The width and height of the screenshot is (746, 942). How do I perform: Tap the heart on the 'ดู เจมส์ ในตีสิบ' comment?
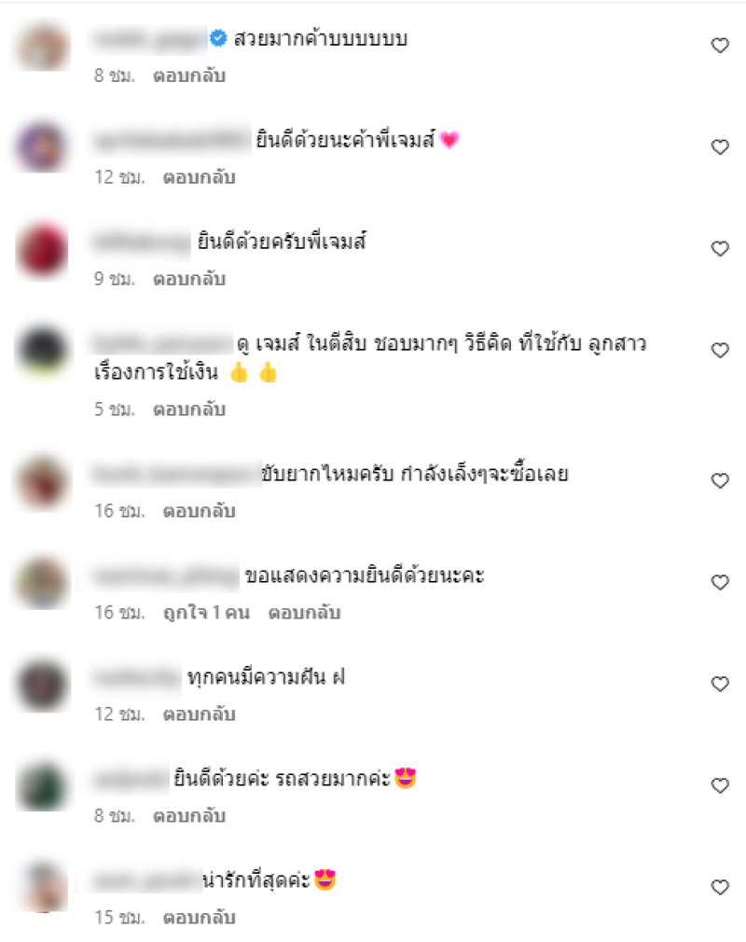720,351
